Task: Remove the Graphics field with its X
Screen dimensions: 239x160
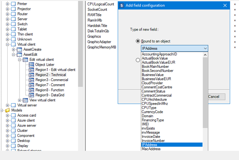Action: 235,37
